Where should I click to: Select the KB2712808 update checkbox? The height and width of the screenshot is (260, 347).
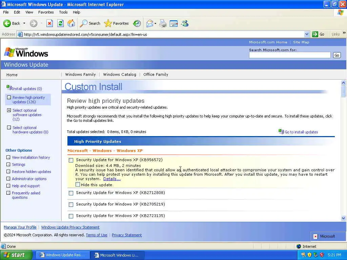[x=71, y=193]
